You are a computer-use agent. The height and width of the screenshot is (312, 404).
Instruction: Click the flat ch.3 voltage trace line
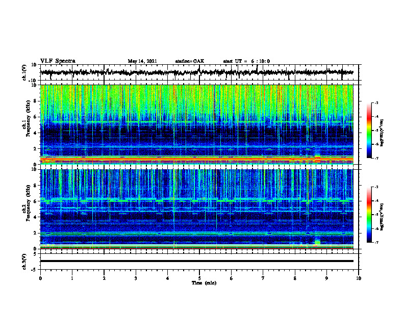197,261
